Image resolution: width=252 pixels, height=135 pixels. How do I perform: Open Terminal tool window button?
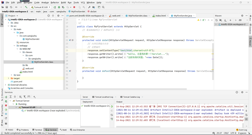coord(37,130)
